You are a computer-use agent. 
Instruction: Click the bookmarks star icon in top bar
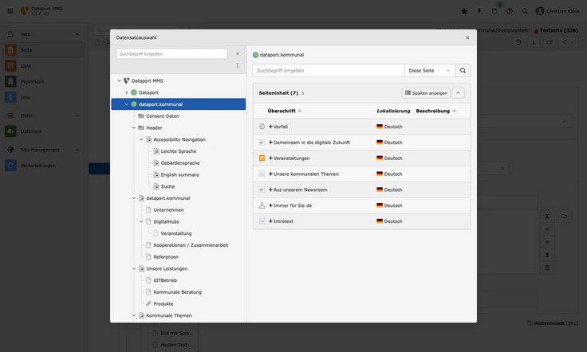coord(464,11)
